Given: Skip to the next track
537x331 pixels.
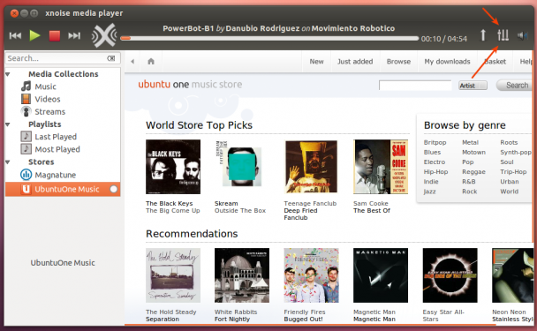Looking at the screenshot, I should 74,35.
